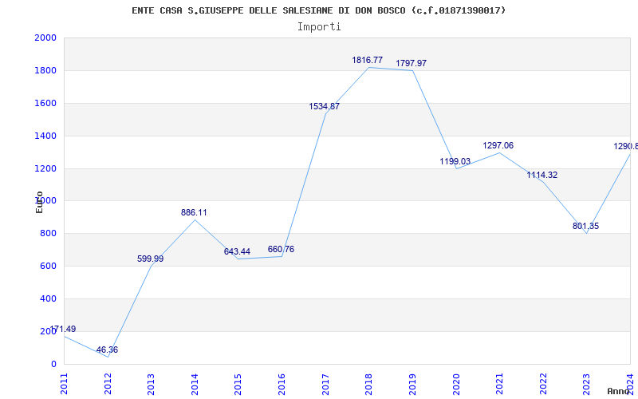This screenshot has width=638, height=399.
Task: Click the 2022 year tick label
Action: tap(543, 384)
